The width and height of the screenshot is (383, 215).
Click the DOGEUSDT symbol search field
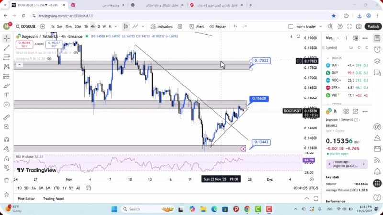point(27,26)
